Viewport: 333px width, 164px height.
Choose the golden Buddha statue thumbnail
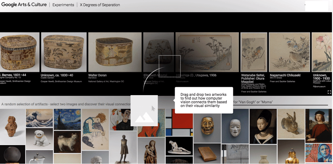coord(291,152)
